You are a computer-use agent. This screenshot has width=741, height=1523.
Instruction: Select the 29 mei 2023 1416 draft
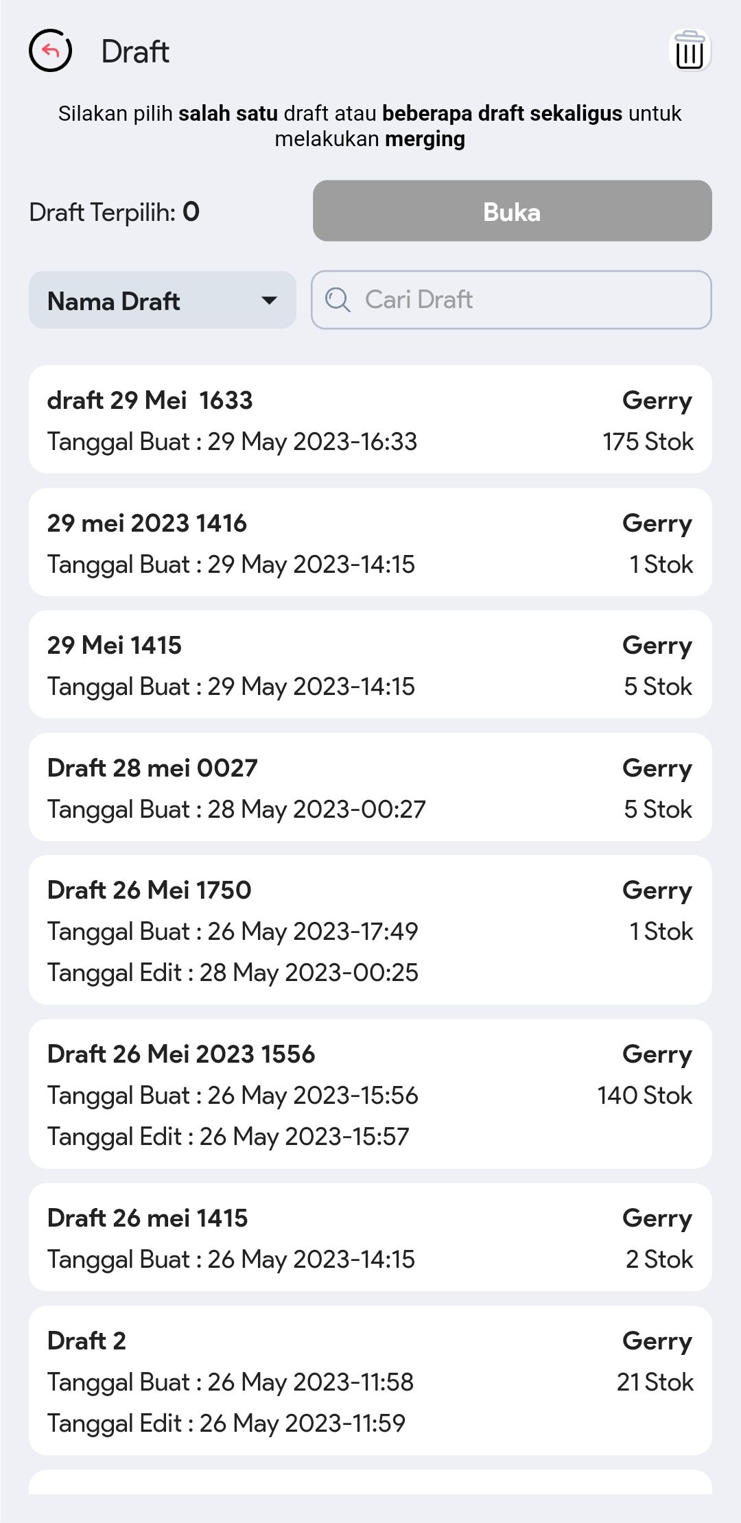[370, 542]
